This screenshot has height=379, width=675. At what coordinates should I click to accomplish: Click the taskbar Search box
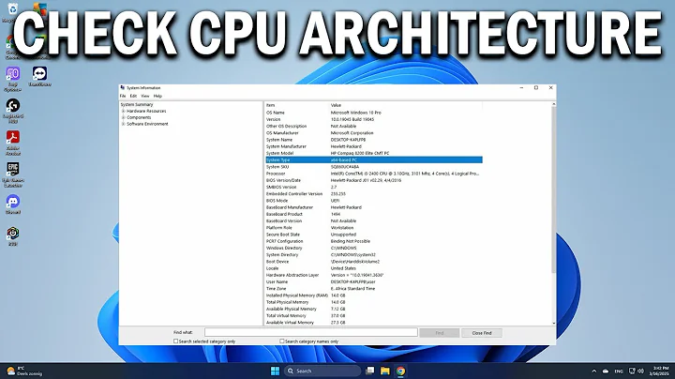click(x=322, y=371)
